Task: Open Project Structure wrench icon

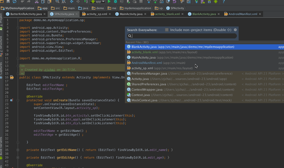Action: click(182, 2)
